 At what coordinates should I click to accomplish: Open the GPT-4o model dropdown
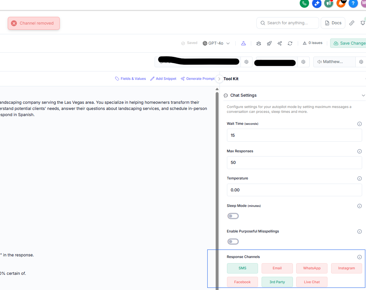pos(216,43)
